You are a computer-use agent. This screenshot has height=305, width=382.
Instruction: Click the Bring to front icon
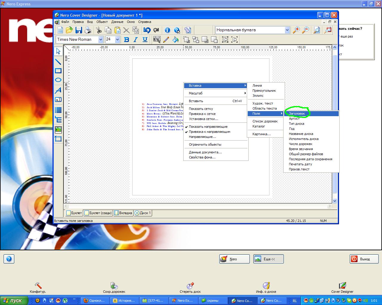[187, 39]
